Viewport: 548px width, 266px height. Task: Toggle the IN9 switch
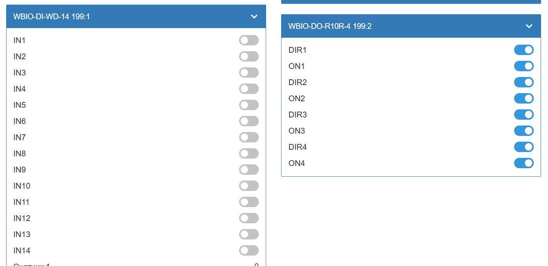[249, 170]
